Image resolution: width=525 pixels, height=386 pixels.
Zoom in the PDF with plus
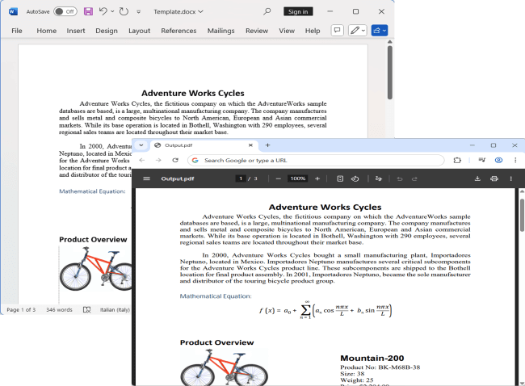pos(317,178)
